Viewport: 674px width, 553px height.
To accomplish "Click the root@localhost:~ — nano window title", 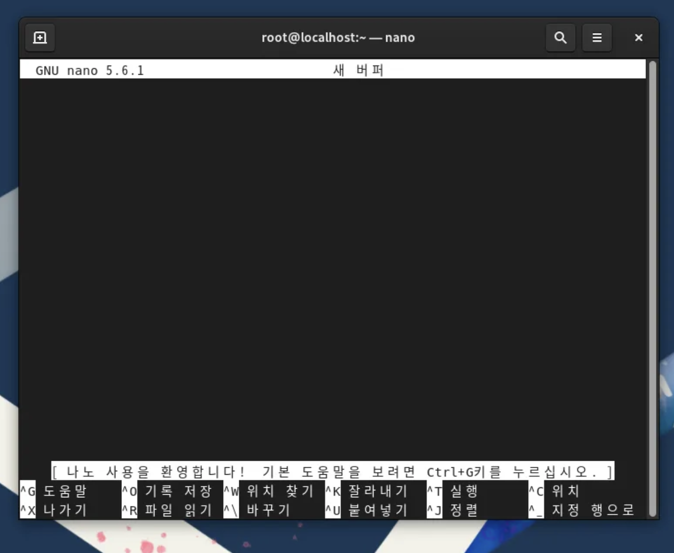I will tap(338, 38).
